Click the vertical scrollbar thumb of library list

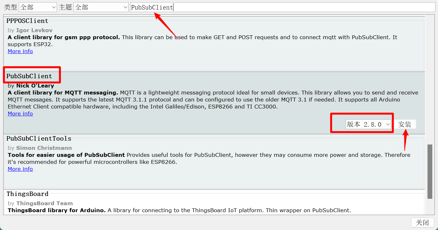(430, 171)
